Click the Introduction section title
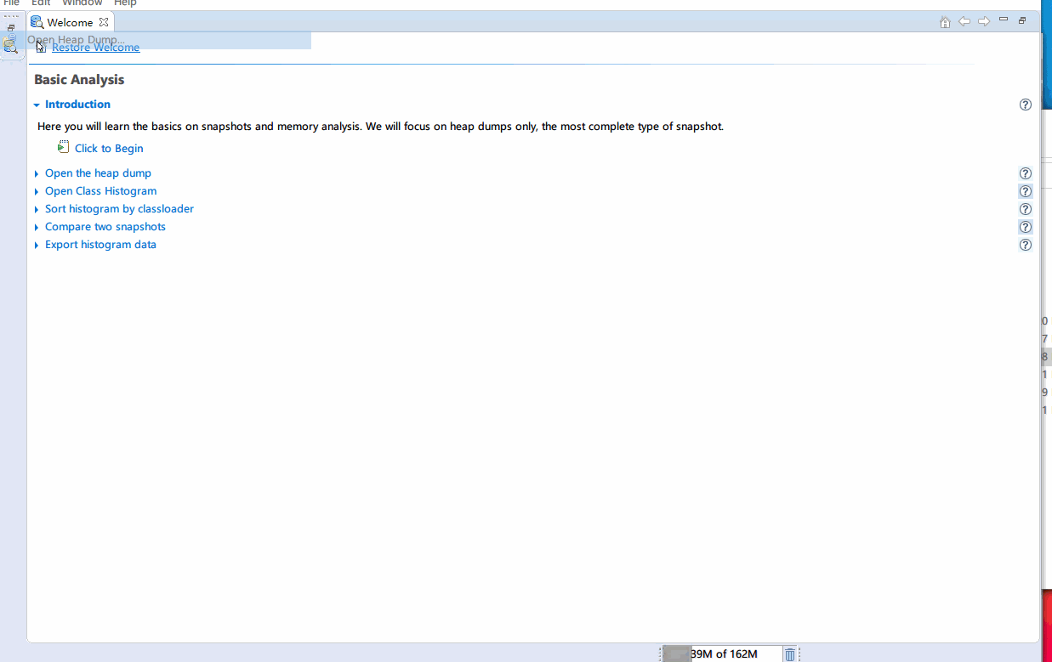 (77, 105)
